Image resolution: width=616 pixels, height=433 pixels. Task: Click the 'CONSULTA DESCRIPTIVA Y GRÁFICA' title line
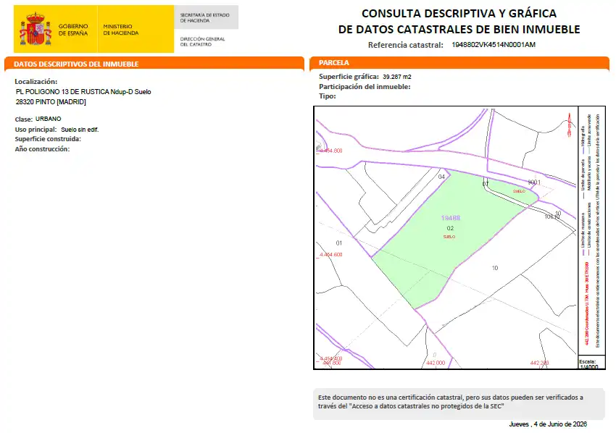click(459, 13)
